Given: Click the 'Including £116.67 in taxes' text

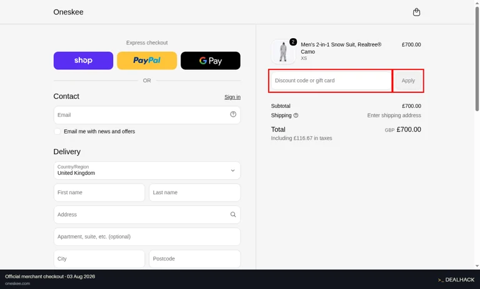Looking at the screenshot, I should [x=301, y=138].
